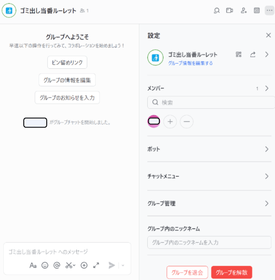Click the @ mention icon
Image resolution: width=275 pixels, height=280 pixels.
(x=57, y=265)
